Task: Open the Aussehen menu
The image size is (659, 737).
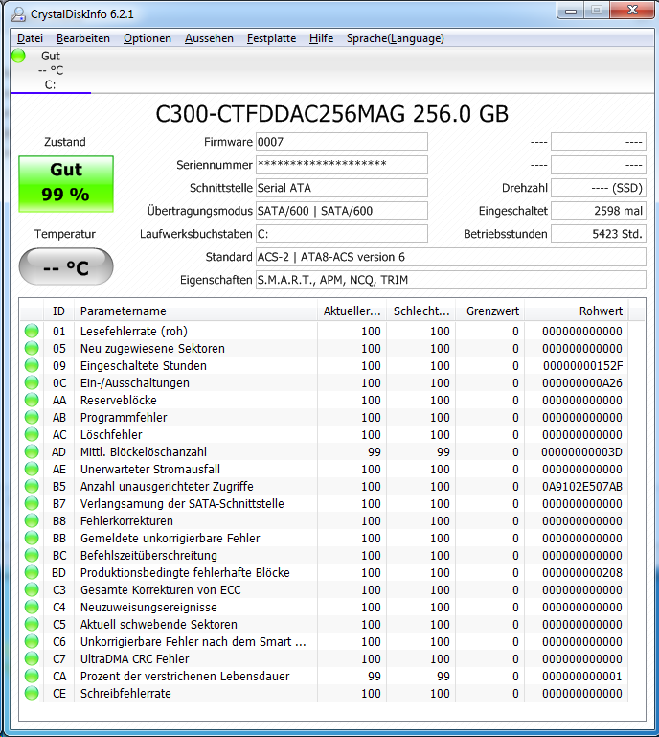Action: [209, 38]
